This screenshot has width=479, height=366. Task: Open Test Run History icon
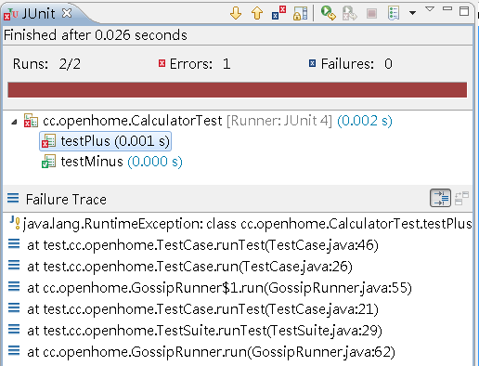click(394, 13)
